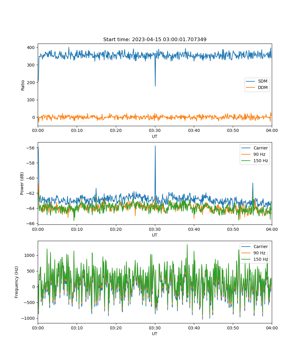The width and height of the screenshot is (302, 363).
Task: Click the 04:00 tick under the Power plot
Action: pos(271,229)
